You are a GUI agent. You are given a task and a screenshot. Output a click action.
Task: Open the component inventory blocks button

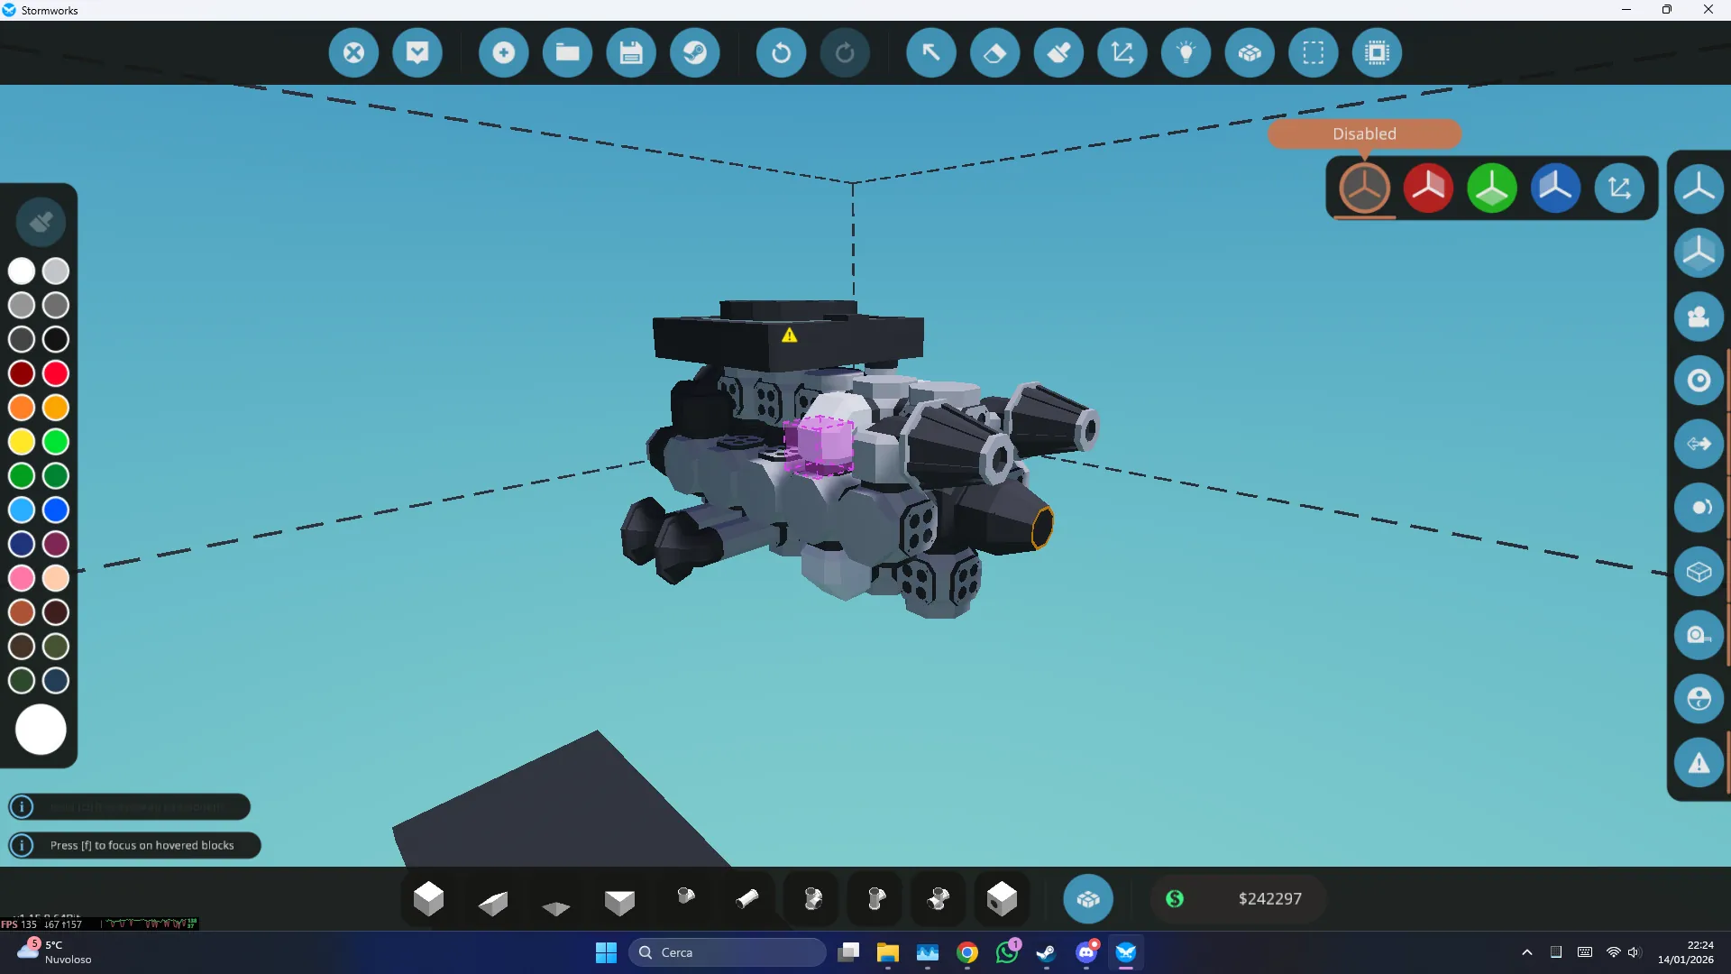[x=1087, y=898]
